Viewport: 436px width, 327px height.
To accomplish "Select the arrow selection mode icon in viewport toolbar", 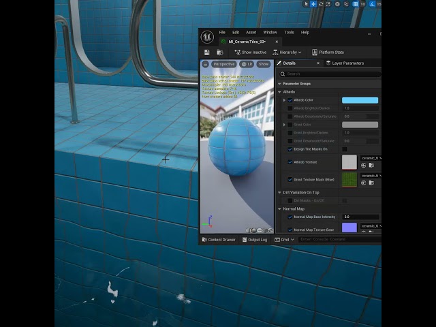I will pos(306,4).
